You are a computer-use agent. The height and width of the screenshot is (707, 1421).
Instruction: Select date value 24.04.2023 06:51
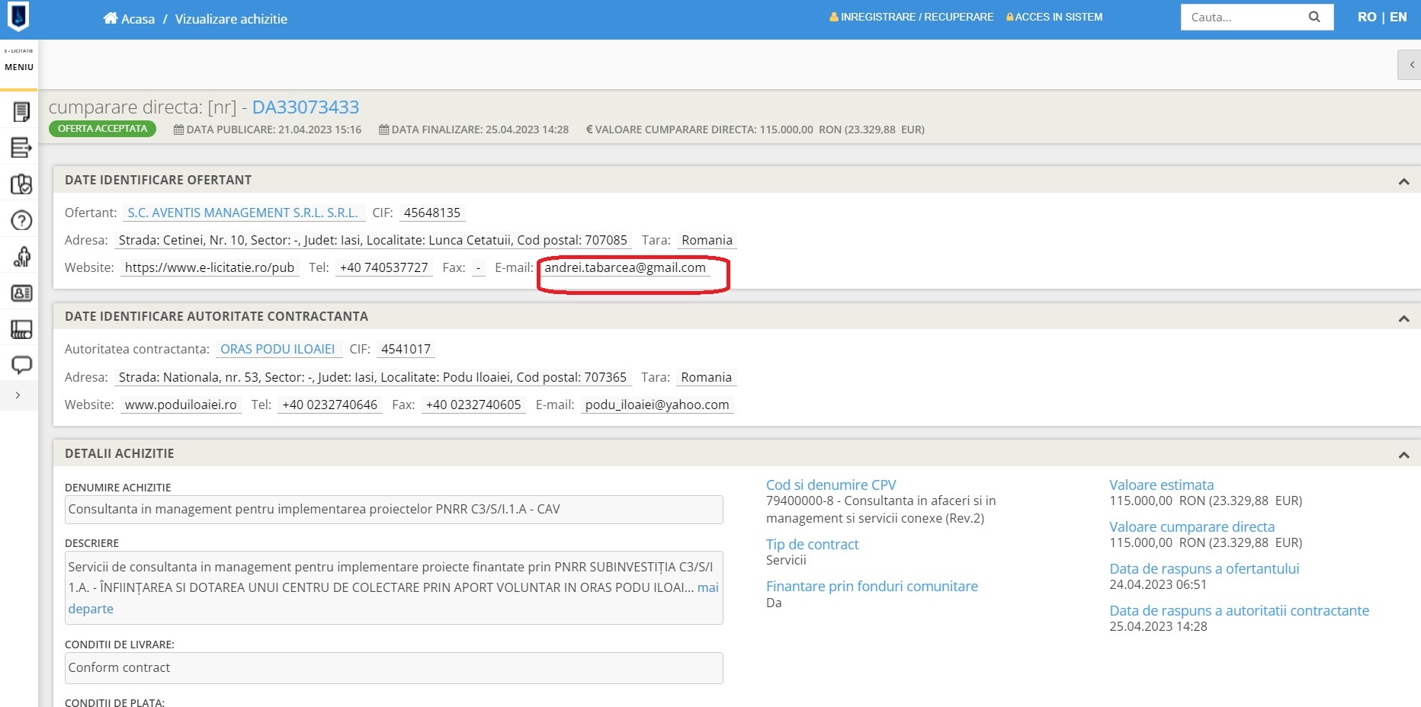pyautogui.click(x=1158, y=584)
